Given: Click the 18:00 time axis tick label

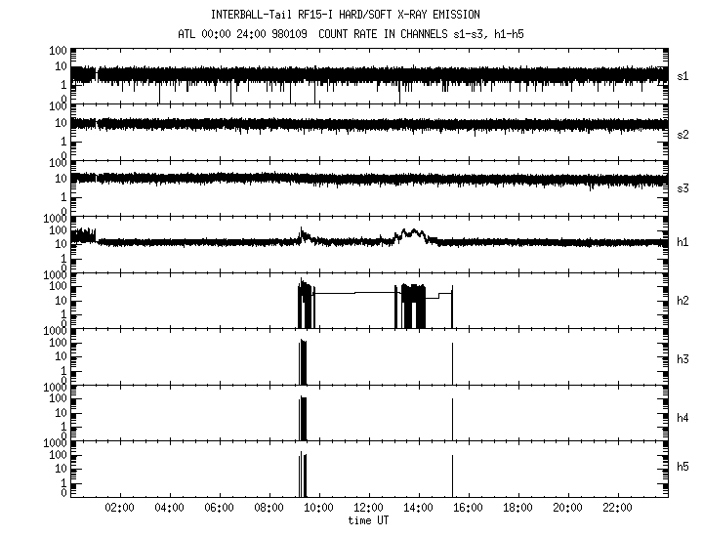Looking at the screenshot, I should (517, 508).
